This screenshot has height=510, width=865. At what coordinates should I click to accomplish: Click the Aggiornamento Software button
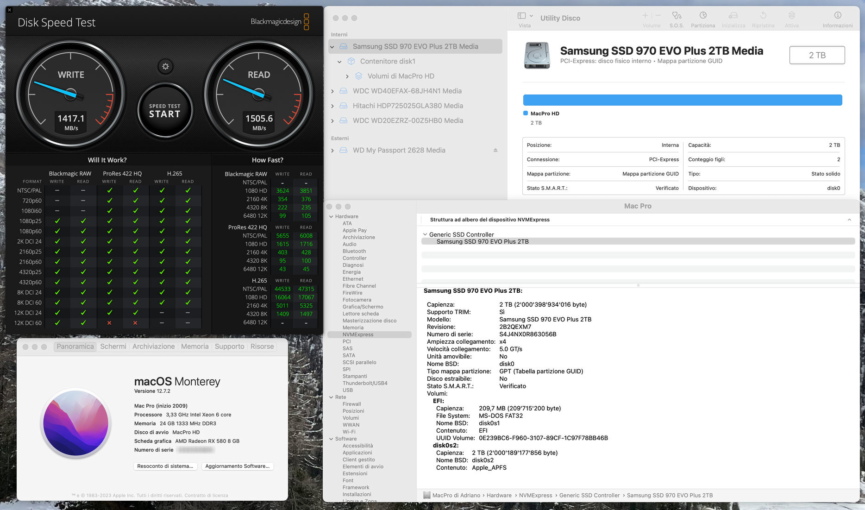point(237,466)
